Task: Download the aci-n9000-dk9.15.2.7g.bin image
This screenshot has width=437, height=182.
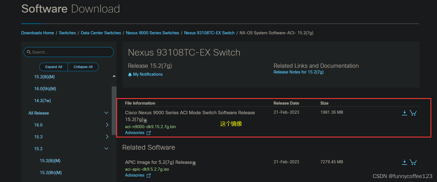Action: click(404, 113)
